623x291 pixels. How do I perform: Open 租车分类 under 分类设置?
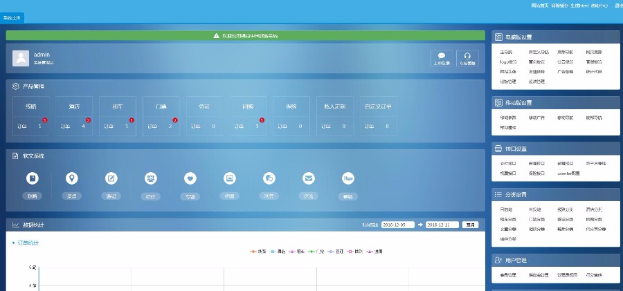coord(508,220)
